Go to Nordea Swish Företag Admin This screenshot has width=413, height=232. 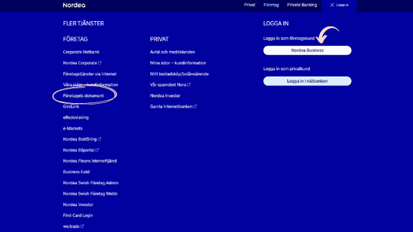pyautogui.click(x=90, y=183)
